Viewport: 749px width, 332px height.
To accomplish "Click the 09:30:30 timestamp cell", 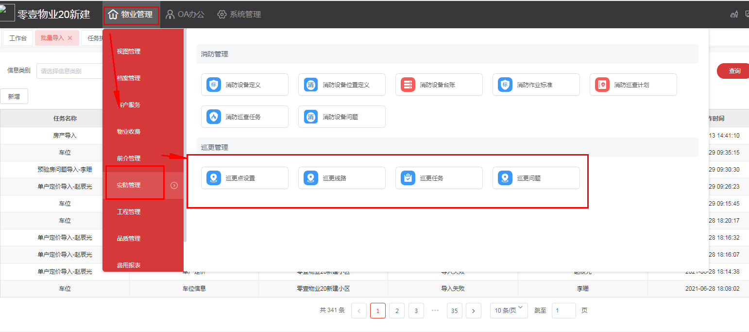I will click(724, 170).
